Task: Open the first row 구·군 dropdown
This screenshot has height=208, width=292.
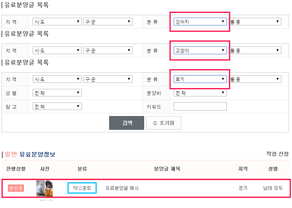Action: point(108,22)
